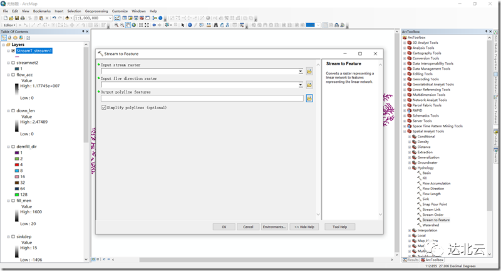The image size is (501, 271).
Task: Enable the streamnet2 layer checkbox
Action: [13, 63]
